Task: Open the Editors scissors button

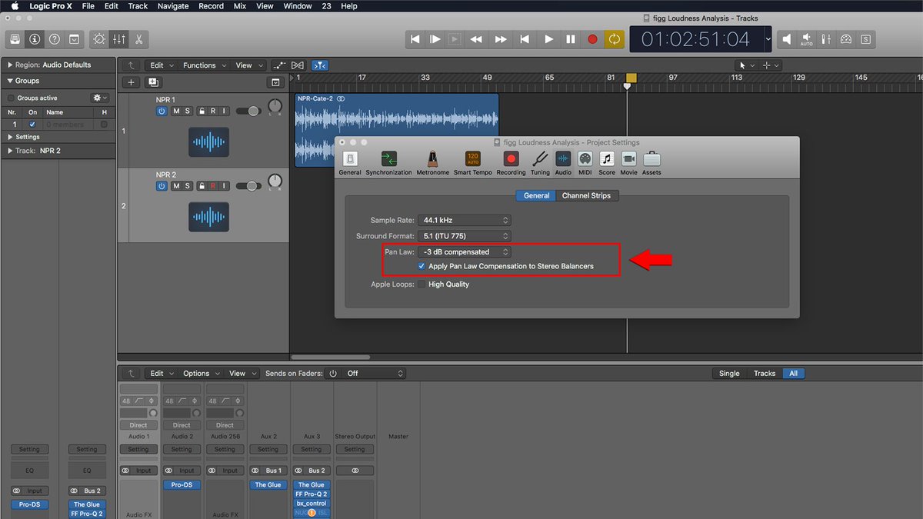Action: coord(139,39)
